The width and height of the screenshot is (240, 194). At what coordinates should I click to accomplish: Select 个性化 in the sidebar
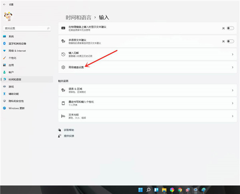[x=12, y=58]
